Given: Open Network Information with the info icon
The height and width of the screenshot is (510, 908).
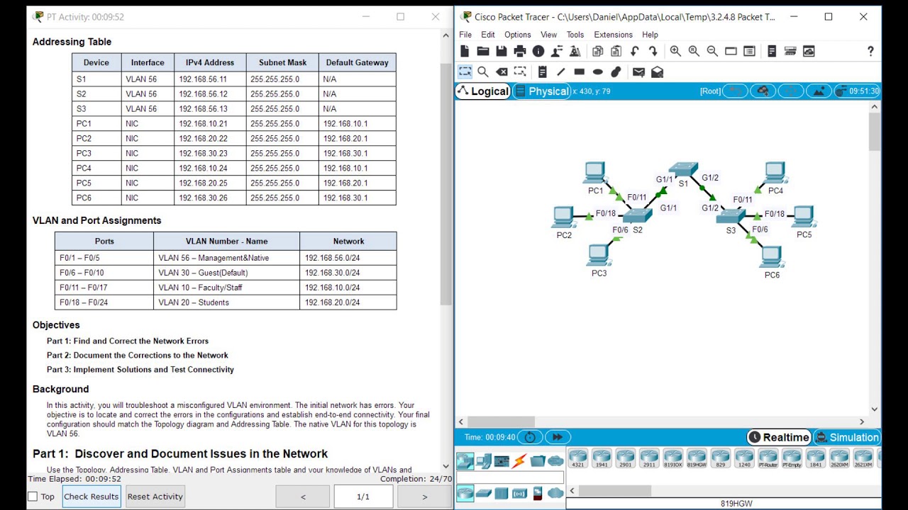Looking at the screenshot, I should [x=538, y=51].
